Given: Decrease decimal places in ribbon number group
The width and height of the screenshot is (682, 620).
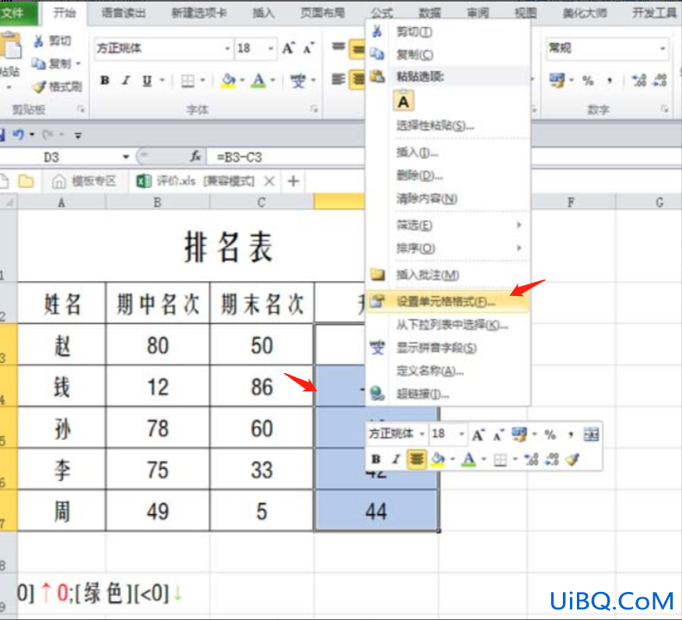Looking at the screenshot, I should click(660, 80).
